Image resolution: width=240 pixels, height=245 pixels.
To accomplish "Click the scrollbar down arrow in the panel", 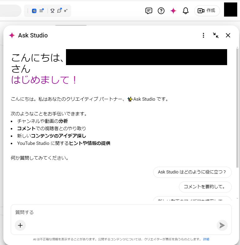I will (237, 199).
